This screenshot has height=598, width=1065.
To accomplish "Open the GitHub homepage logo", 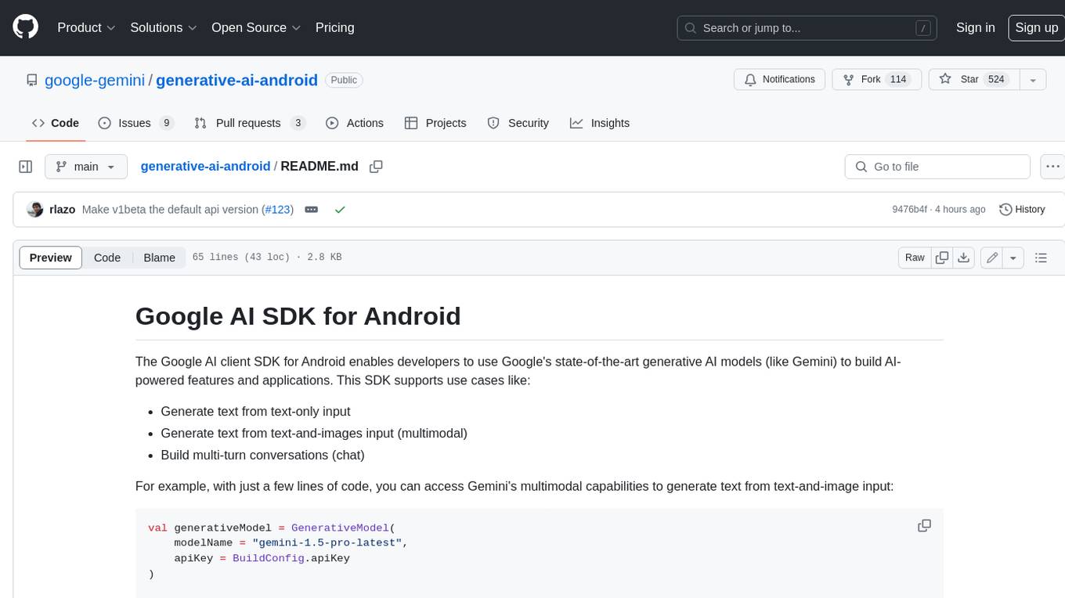I will point(26,27).
